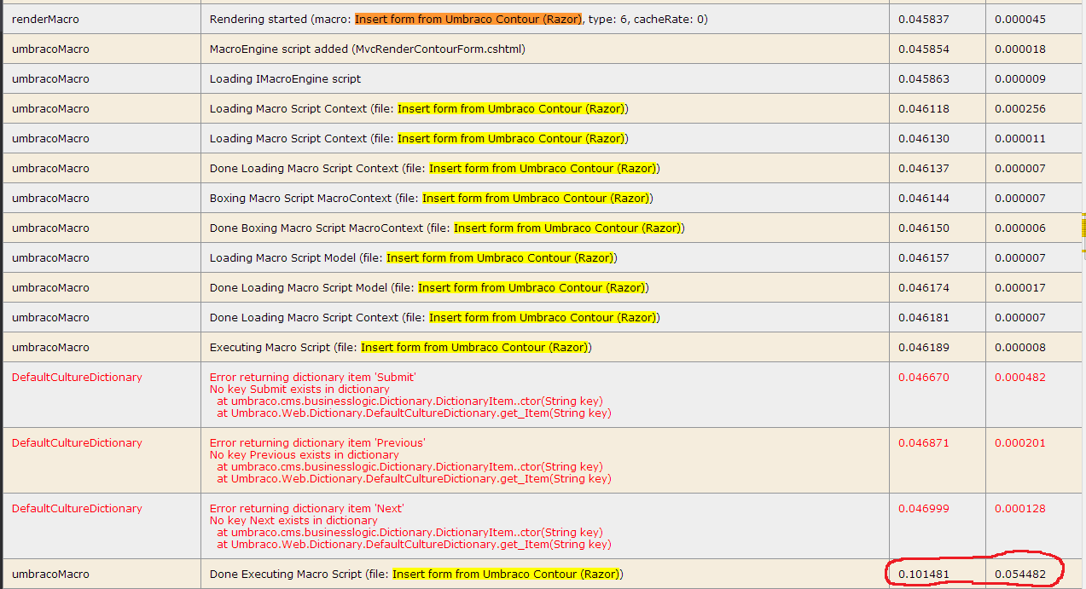Select the time value 0.046144
The image size is (1086, 589).
coord(924,198)
